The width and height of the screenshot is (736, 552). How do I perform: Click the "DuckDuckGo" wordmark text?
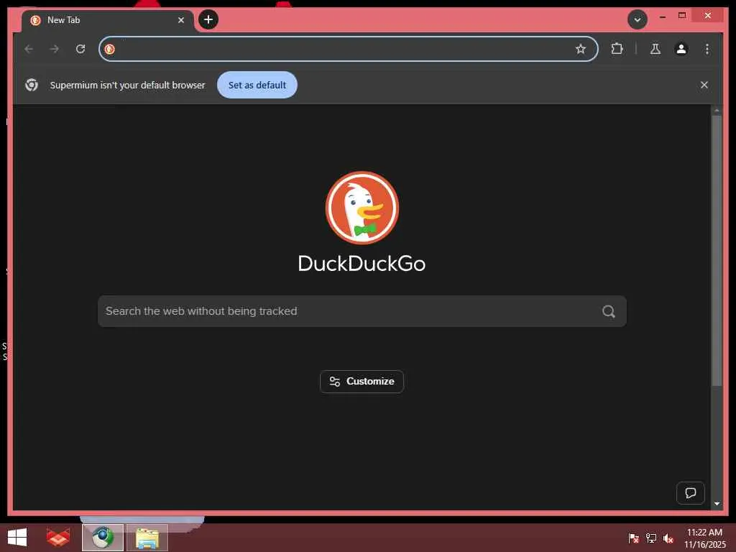tap(362, 263)
